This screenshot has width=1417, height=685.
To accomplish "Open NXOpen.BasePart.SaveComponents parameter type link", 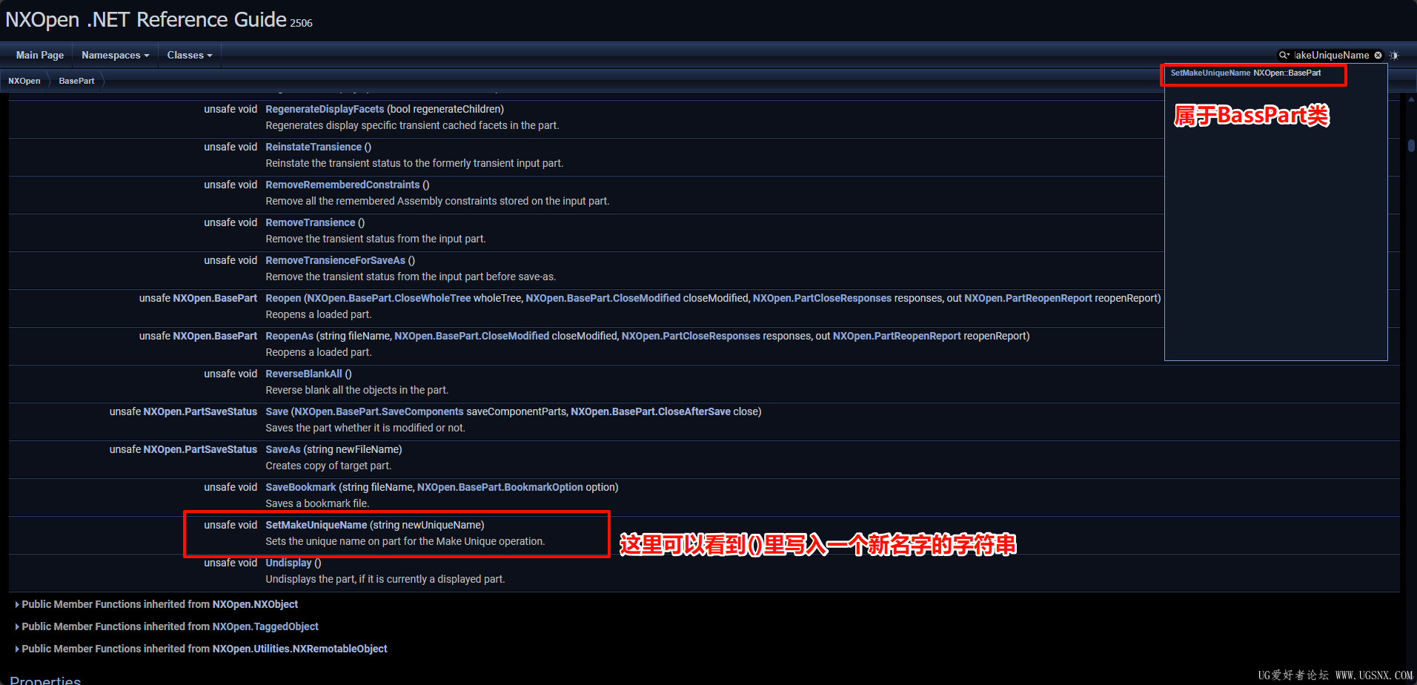I will click(379, 411).
